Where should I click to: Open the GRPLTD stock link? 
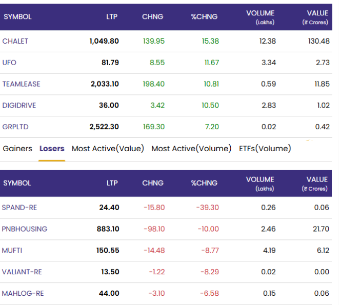(x=15, y=127)
